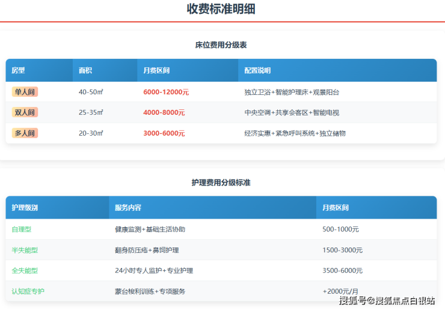Click the 全失能型 care level
The image size is (445, 310).
[25, 271]
